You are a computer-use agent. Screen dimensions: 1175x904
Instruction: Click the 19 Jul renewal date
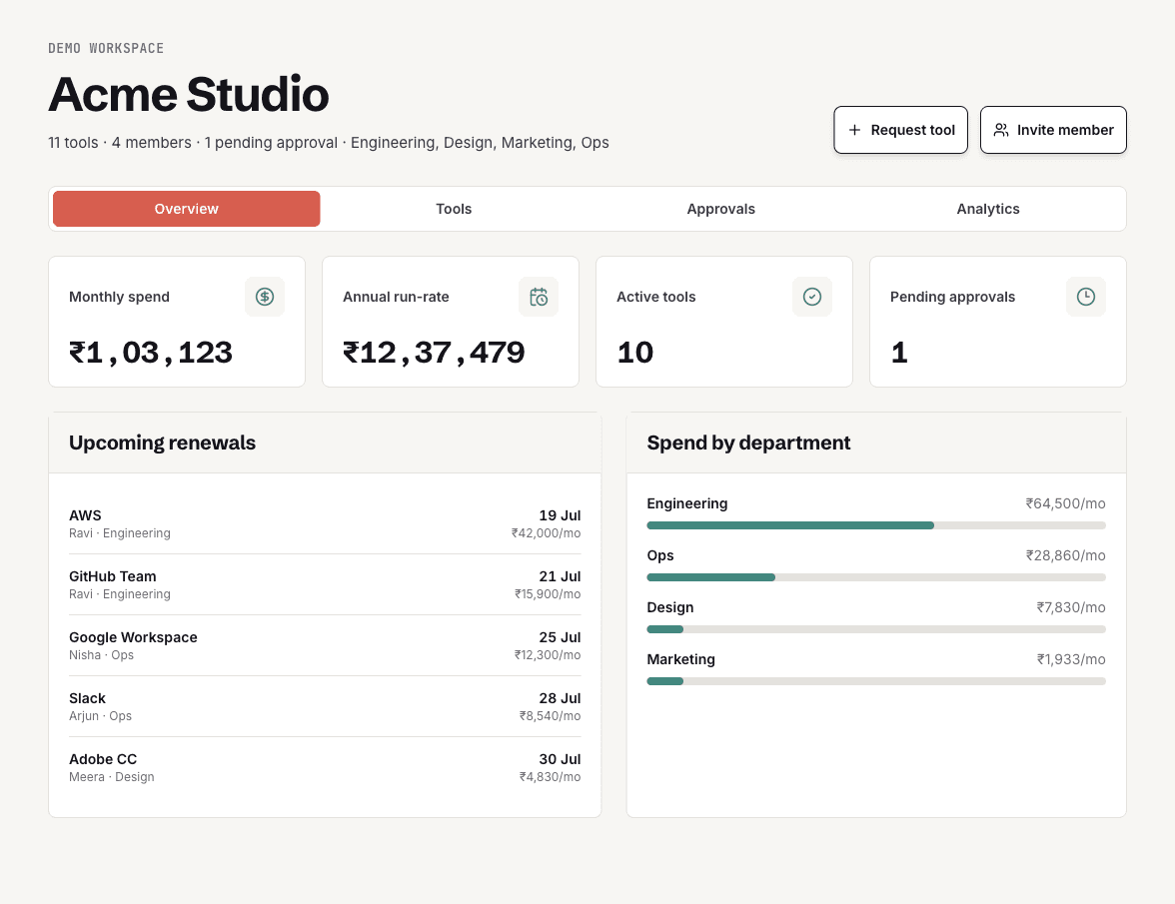click(560, 515)
